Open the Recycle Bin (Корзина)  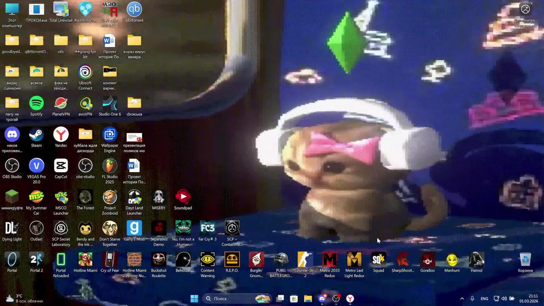click(525, 263)
